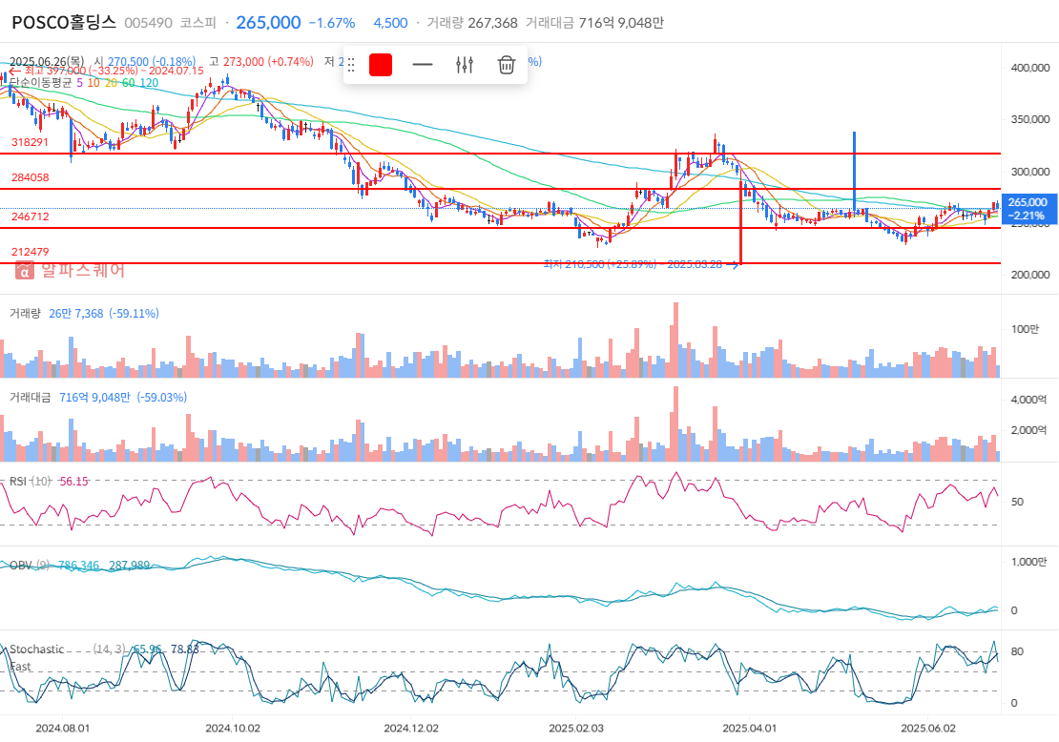
Task: Click the current price tag 265,000 on axis
Action: 1028,209
